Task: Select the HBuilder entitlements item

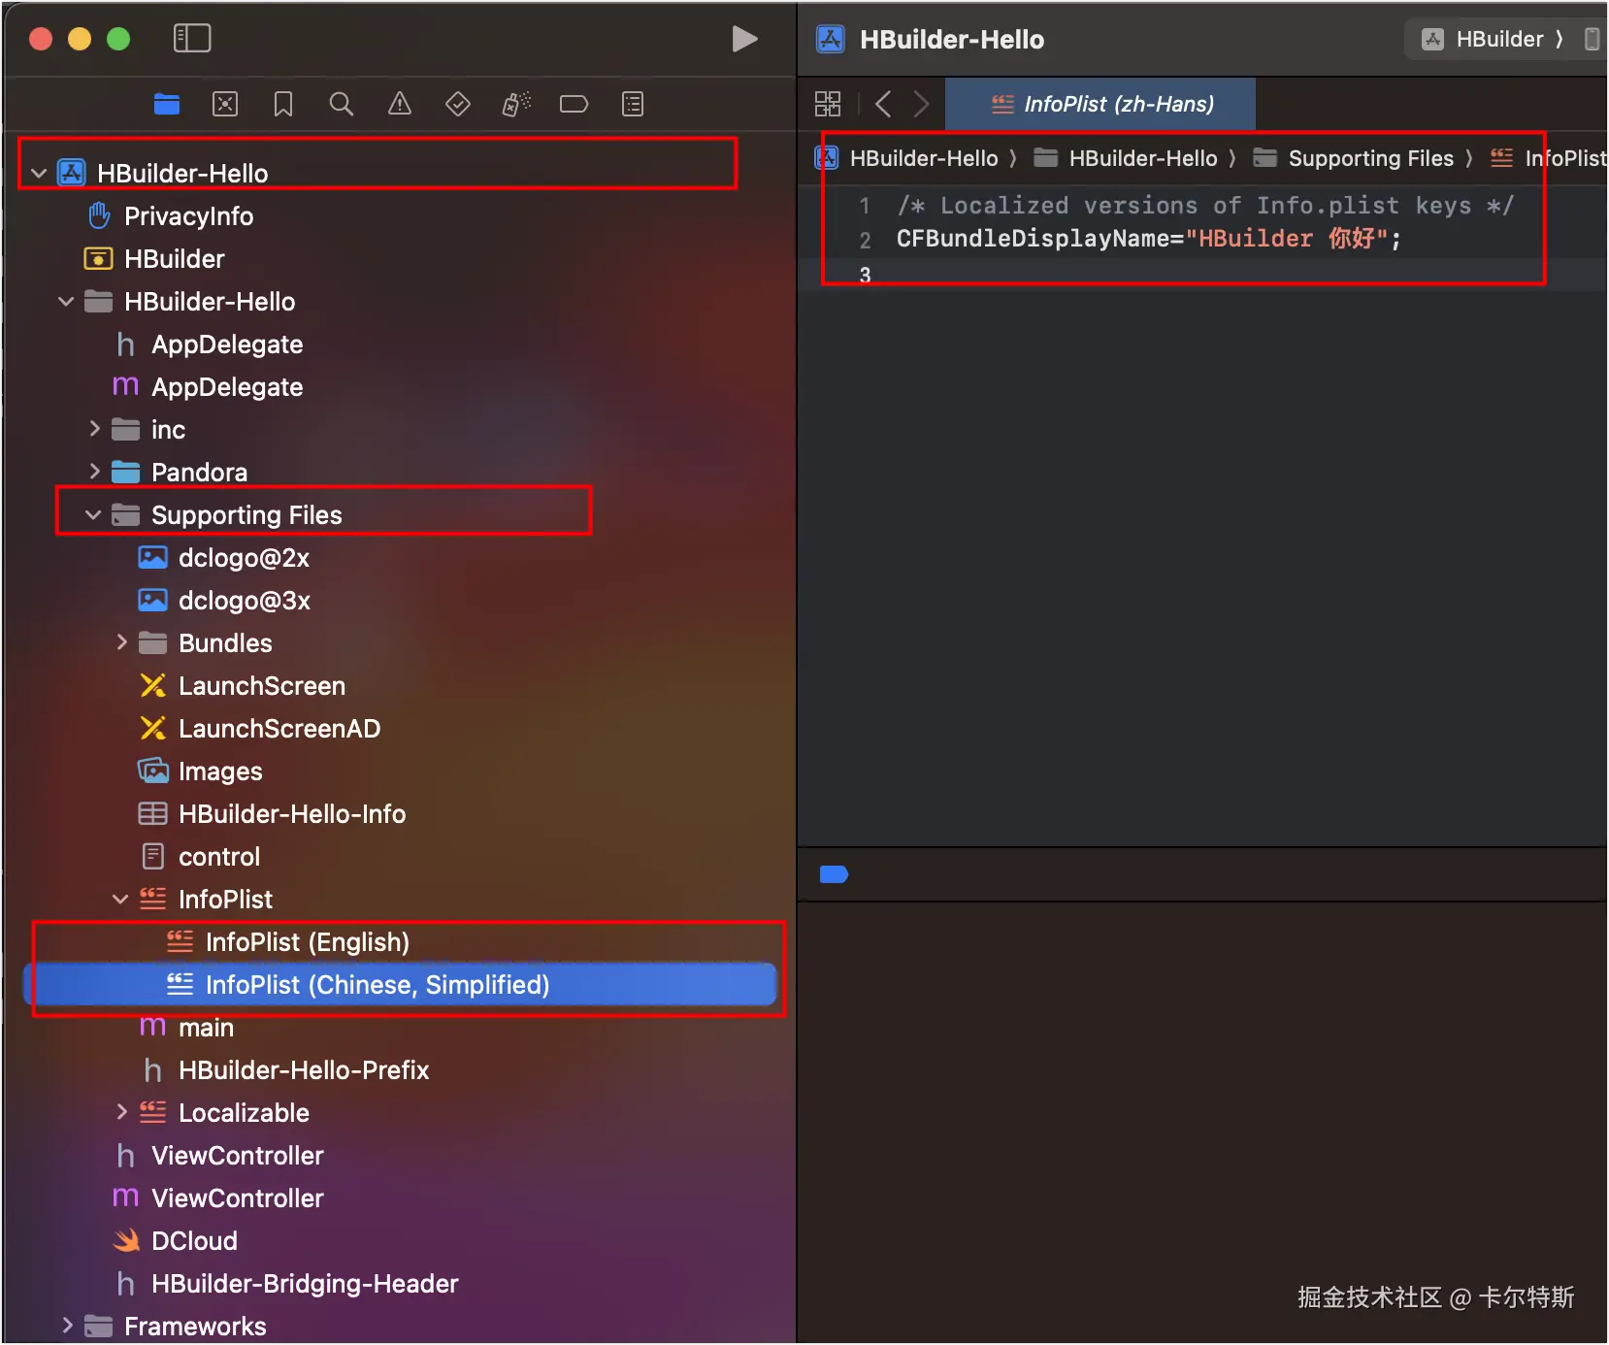Action: [175, 259]
